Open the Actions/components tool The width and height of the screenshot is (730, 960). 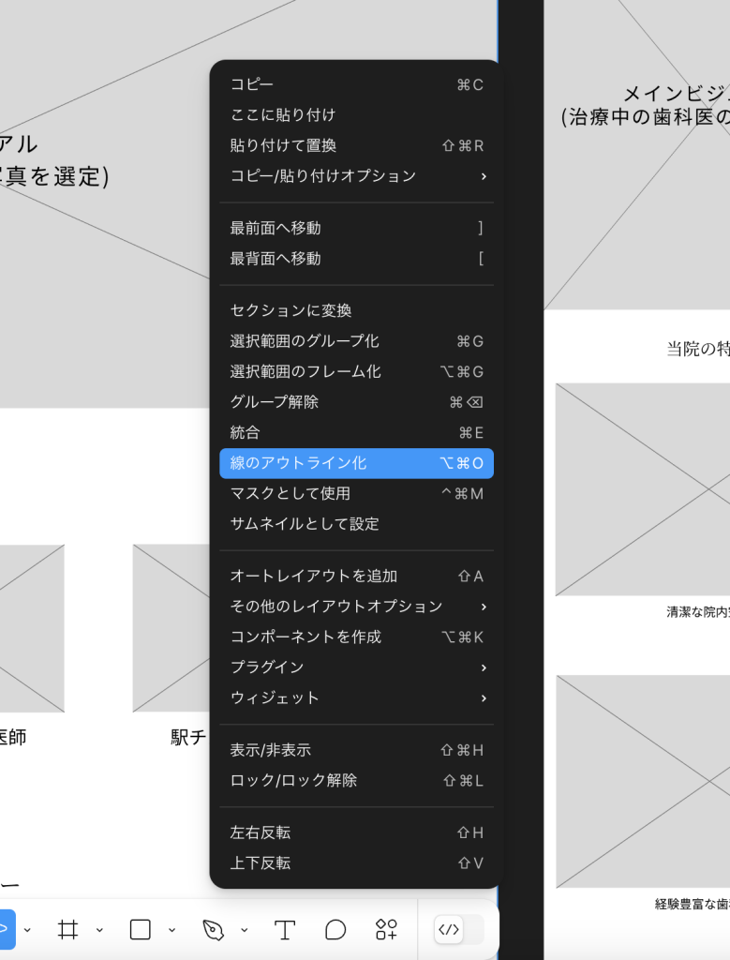(x=386, y=929)
